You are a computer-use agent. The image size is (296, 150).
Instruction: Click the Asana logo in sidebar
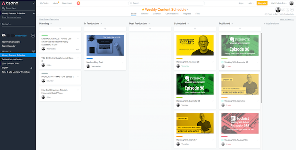click(10, 3)
